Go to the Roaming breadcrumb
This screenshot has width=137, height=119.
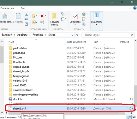38,35
